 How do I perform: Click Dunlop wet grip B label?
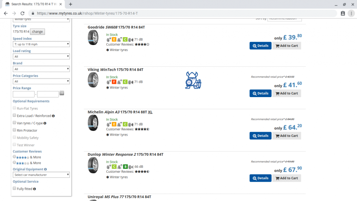[x=125, y=167]
